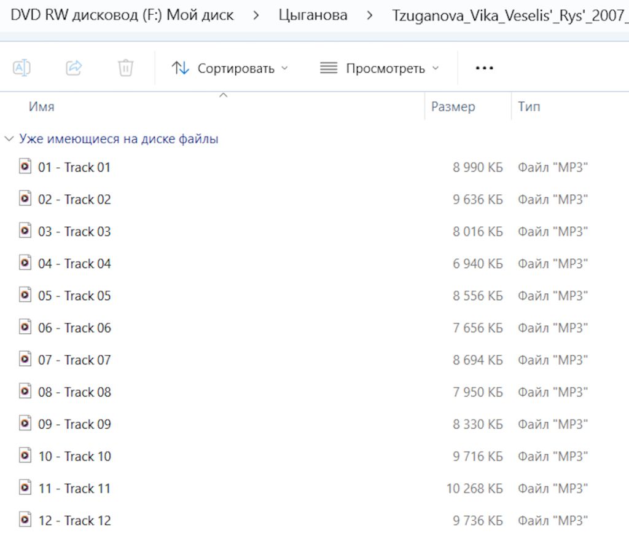Sort by the Размер column header
This screenshot has height=546, width=629.
coord(453,106)
